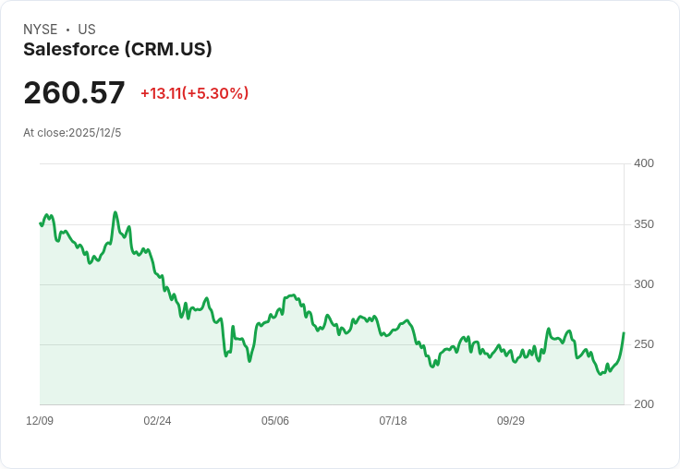Select the 12/09 date on x-axis
This screenshot has height=469, width=680.
pos(40,421)
